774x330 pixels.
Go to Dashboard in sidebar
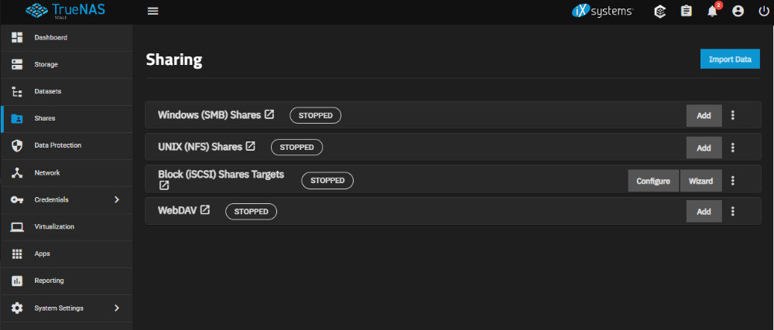(x=50, y=38)
